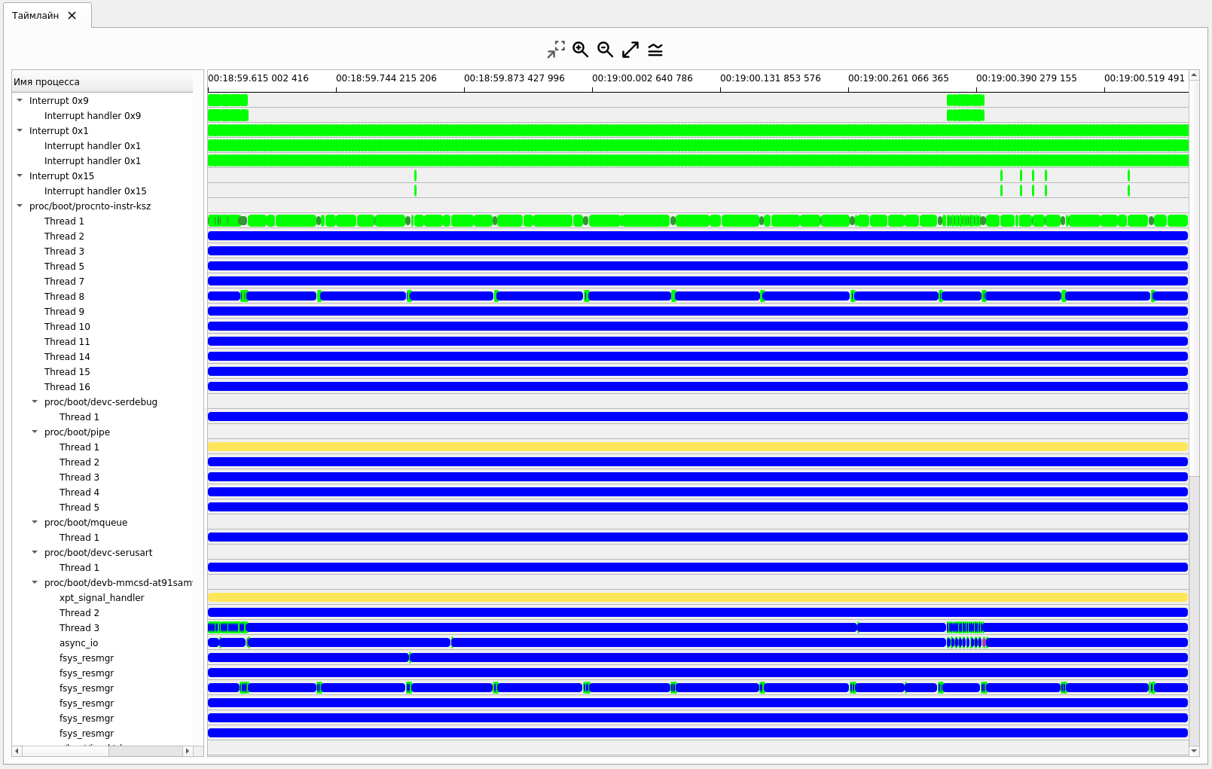Zoom in on the timeline
The height and width of the screenshot is (769, 1212).
point(580,50)
